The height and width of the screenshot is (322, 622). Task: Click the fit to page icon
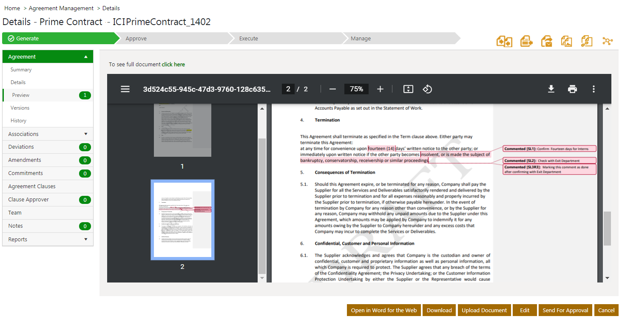click(x=408, y=89)
